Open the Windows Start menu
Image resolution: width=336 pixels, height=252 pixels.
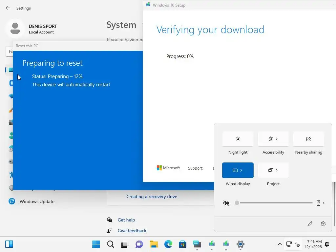pyautogui.click(x=96, y=244)
